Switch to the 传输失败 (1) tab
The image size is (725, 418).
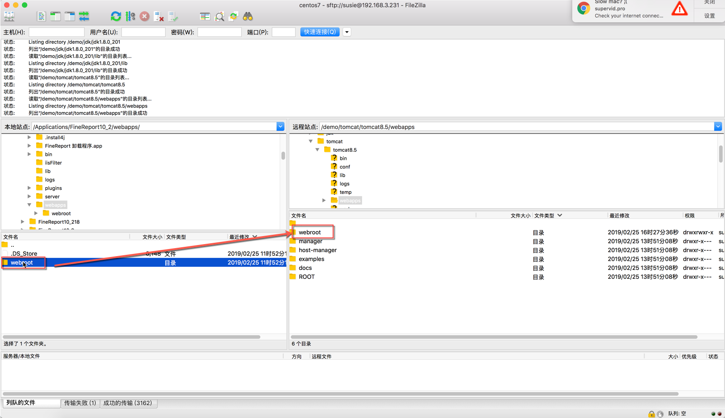point(80,403)
